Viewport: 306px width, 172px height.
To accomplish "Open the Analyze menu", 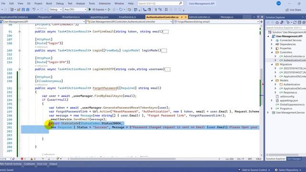I will point(80,3).
